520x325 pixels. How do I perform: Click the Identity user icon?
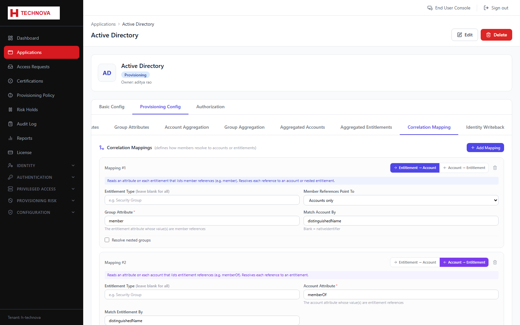(x=10, y=165)
